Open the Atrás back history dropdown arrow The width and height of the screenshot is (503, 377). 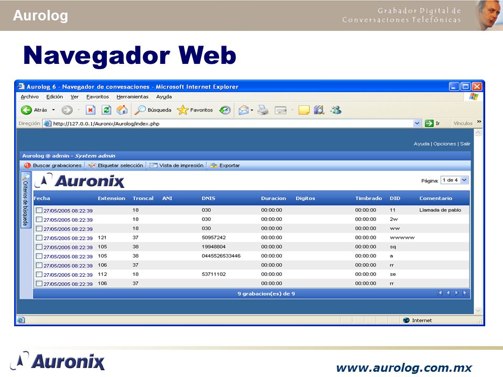[53, 110]
